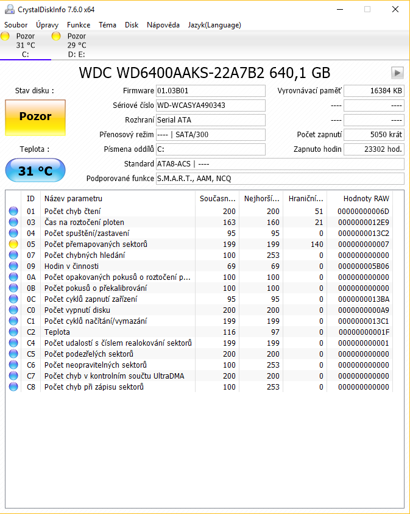Click the Současn... column header

point(217,199)
